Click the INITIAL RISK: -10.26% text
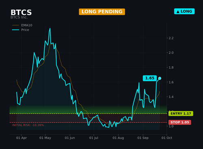 (x=28, y=125)
